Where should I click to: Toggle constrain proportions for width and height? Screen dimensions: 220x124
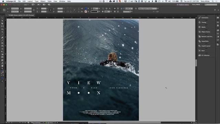[34, 10]
